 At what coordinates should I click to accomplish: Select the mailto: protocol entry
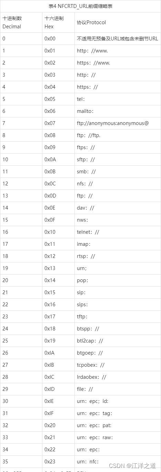click(118, 111)
